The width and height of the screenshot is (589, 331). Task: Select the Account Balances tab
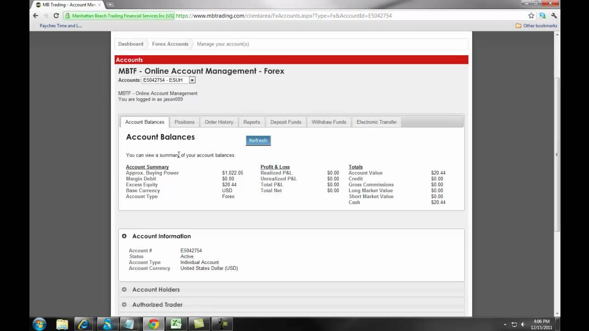144,122
